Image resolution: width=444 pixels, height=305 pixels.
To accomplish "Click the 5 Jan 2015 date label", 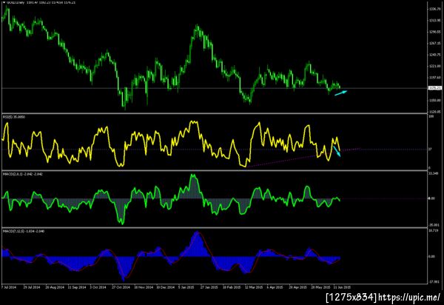I will click(x=186, y=287).
